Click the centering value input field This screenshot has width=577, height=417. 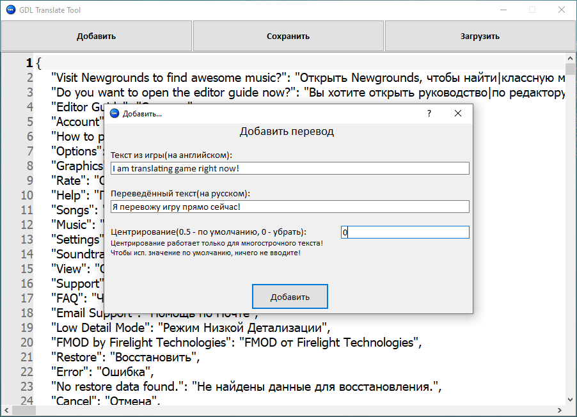[x=405, y=232]
